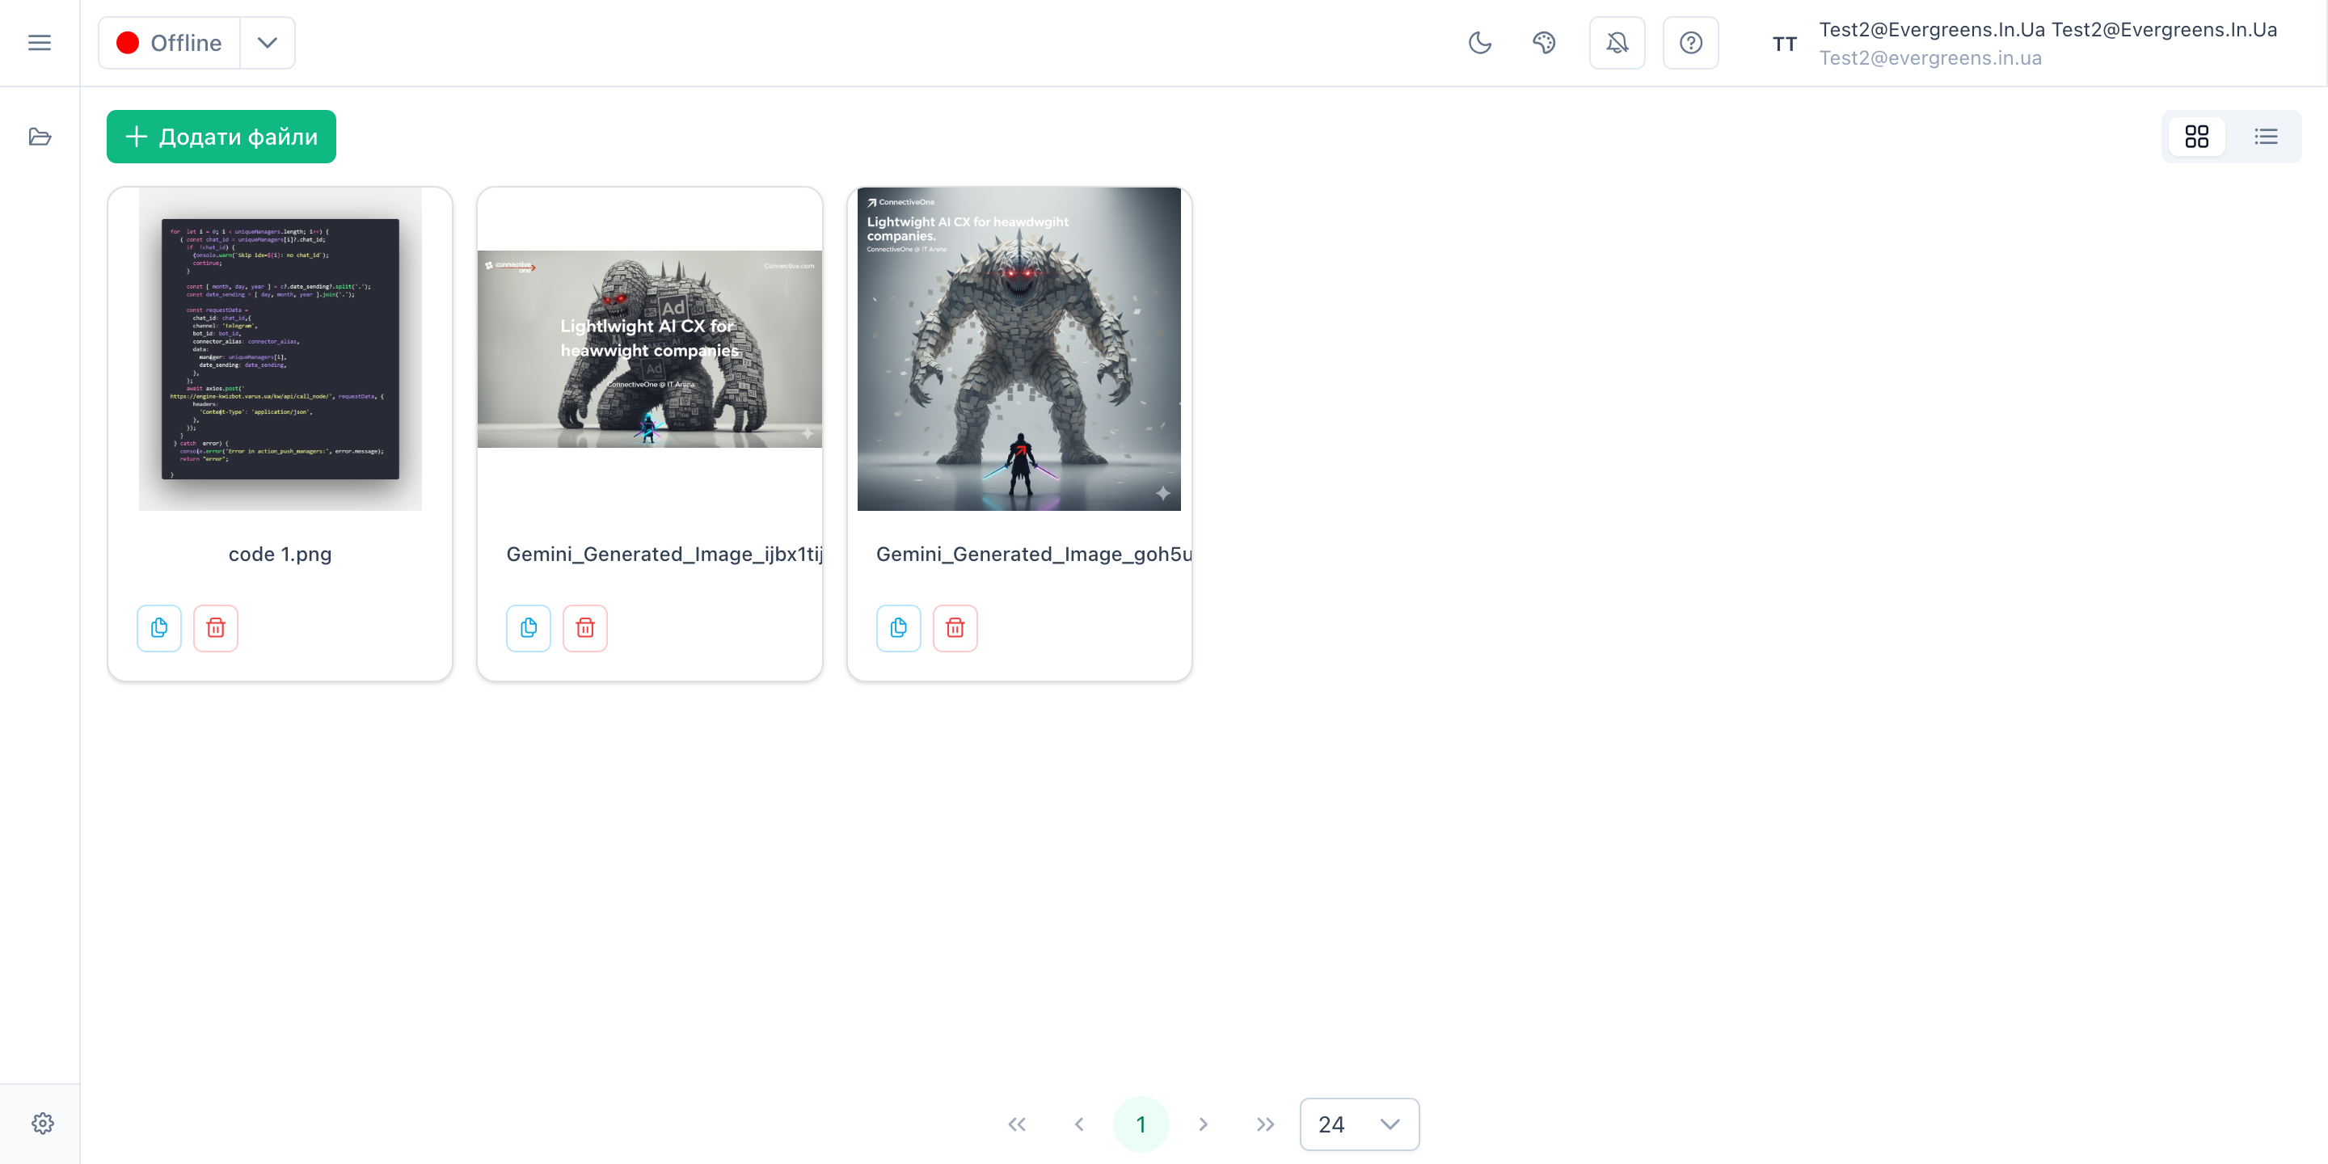Toggle muted notifications bell
The width and height of the screenshot is (2328, 1164).
point(1617,43)
